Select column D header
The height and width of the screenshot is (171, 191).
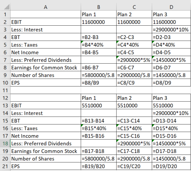(x=171, y=7)
